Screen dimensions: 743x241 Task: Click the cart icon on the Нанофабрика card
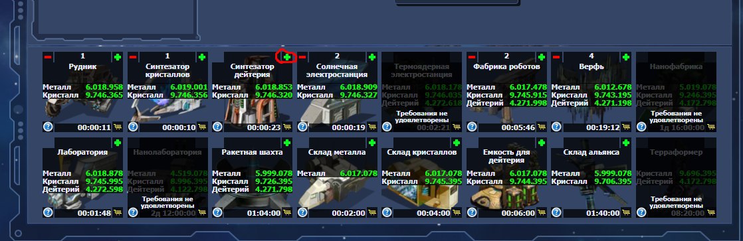click(x=711, y=127)
